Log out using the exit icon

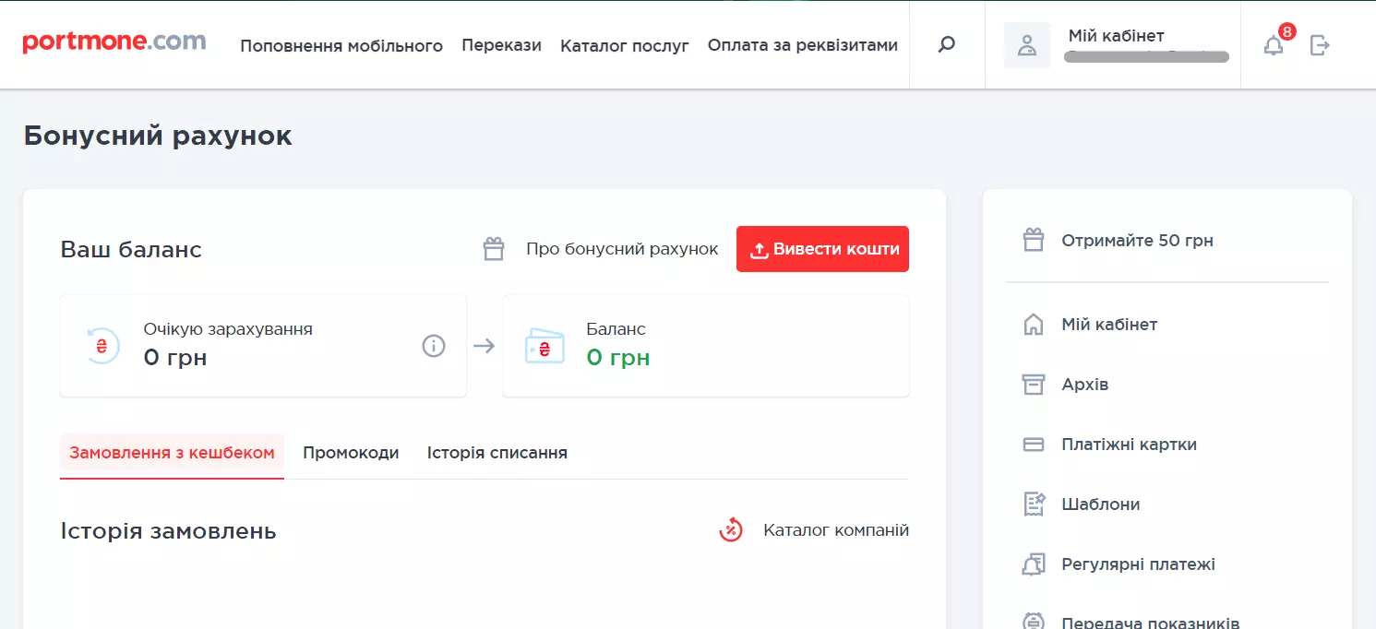[1319, 44]
